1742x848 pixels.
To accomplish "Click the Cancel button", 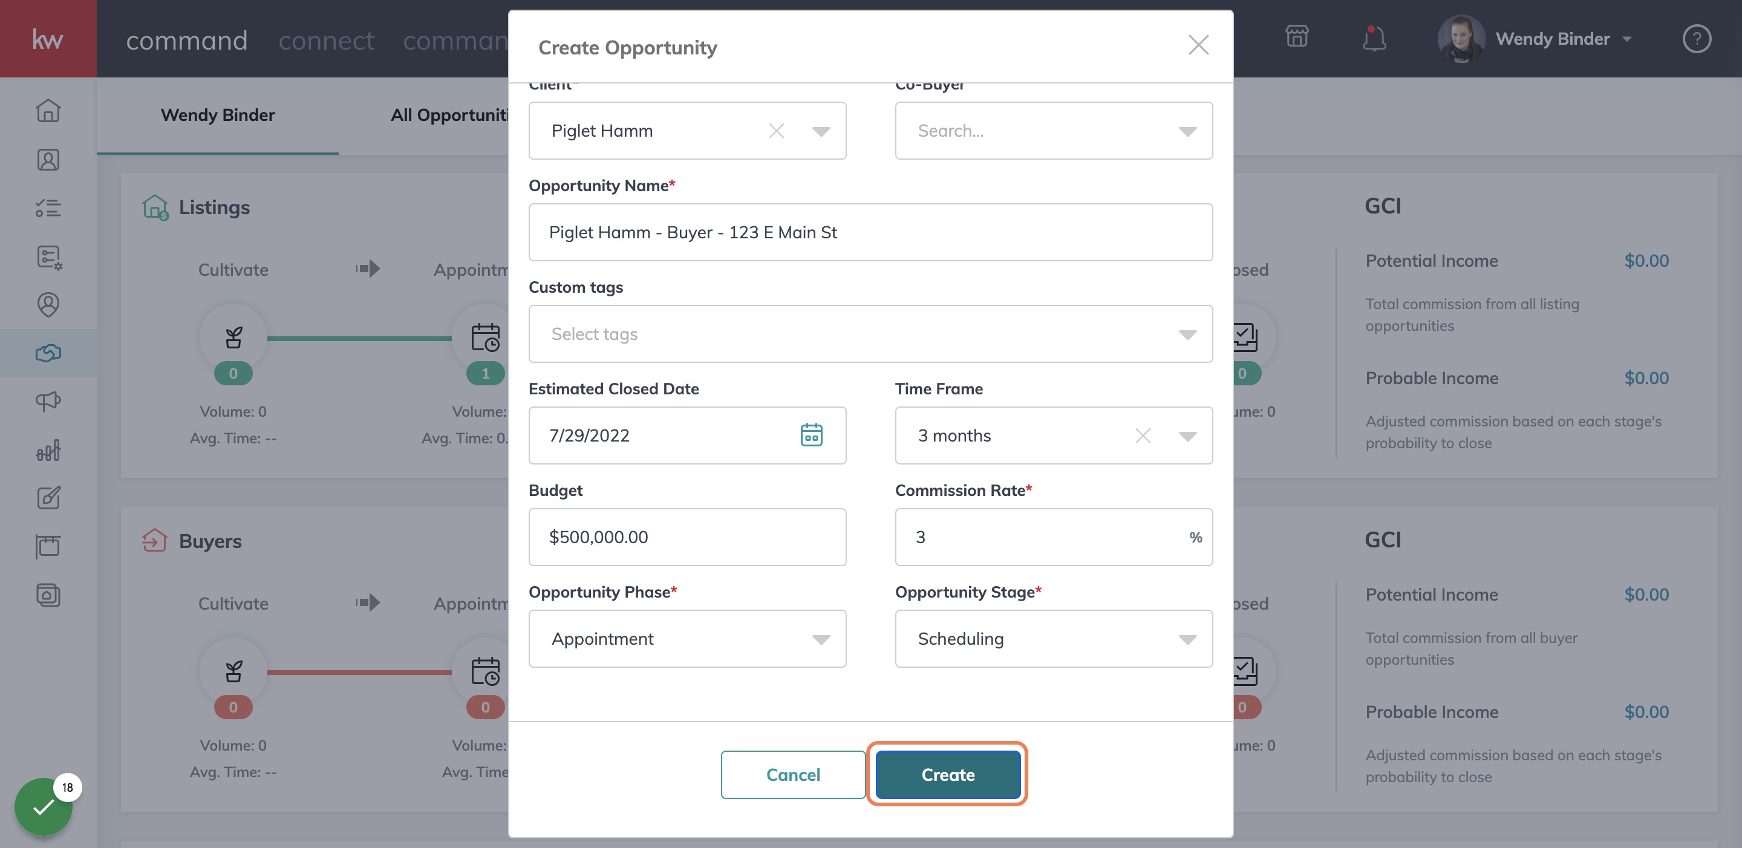I will 792,774.
